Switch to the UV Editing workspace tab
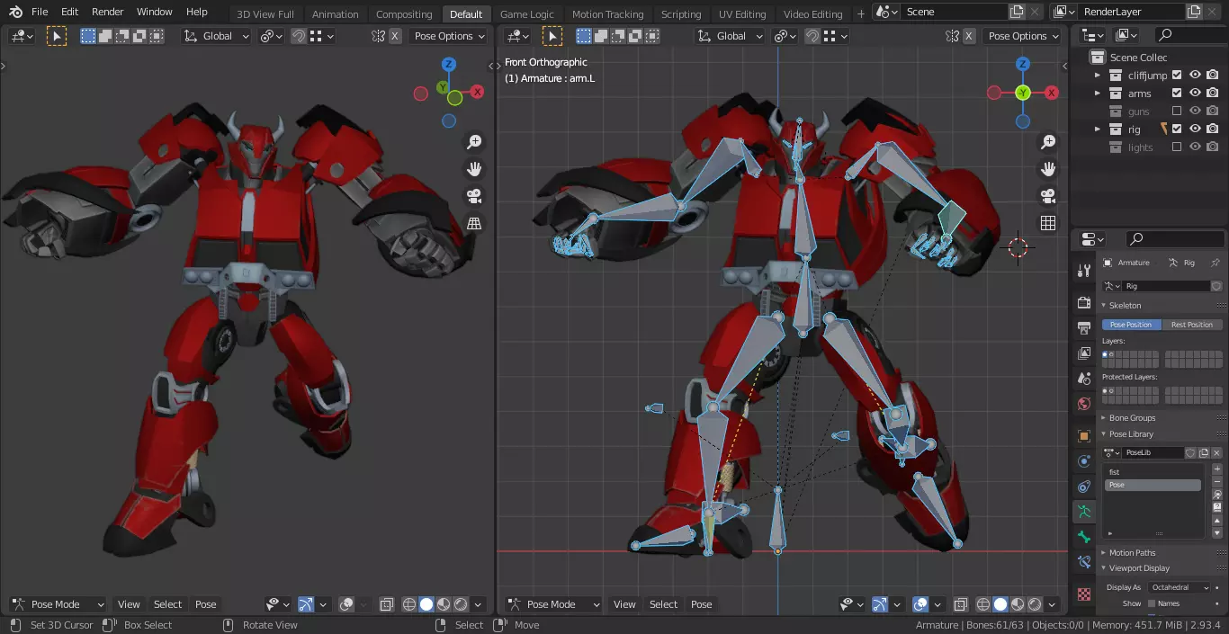 coord(742,14)
